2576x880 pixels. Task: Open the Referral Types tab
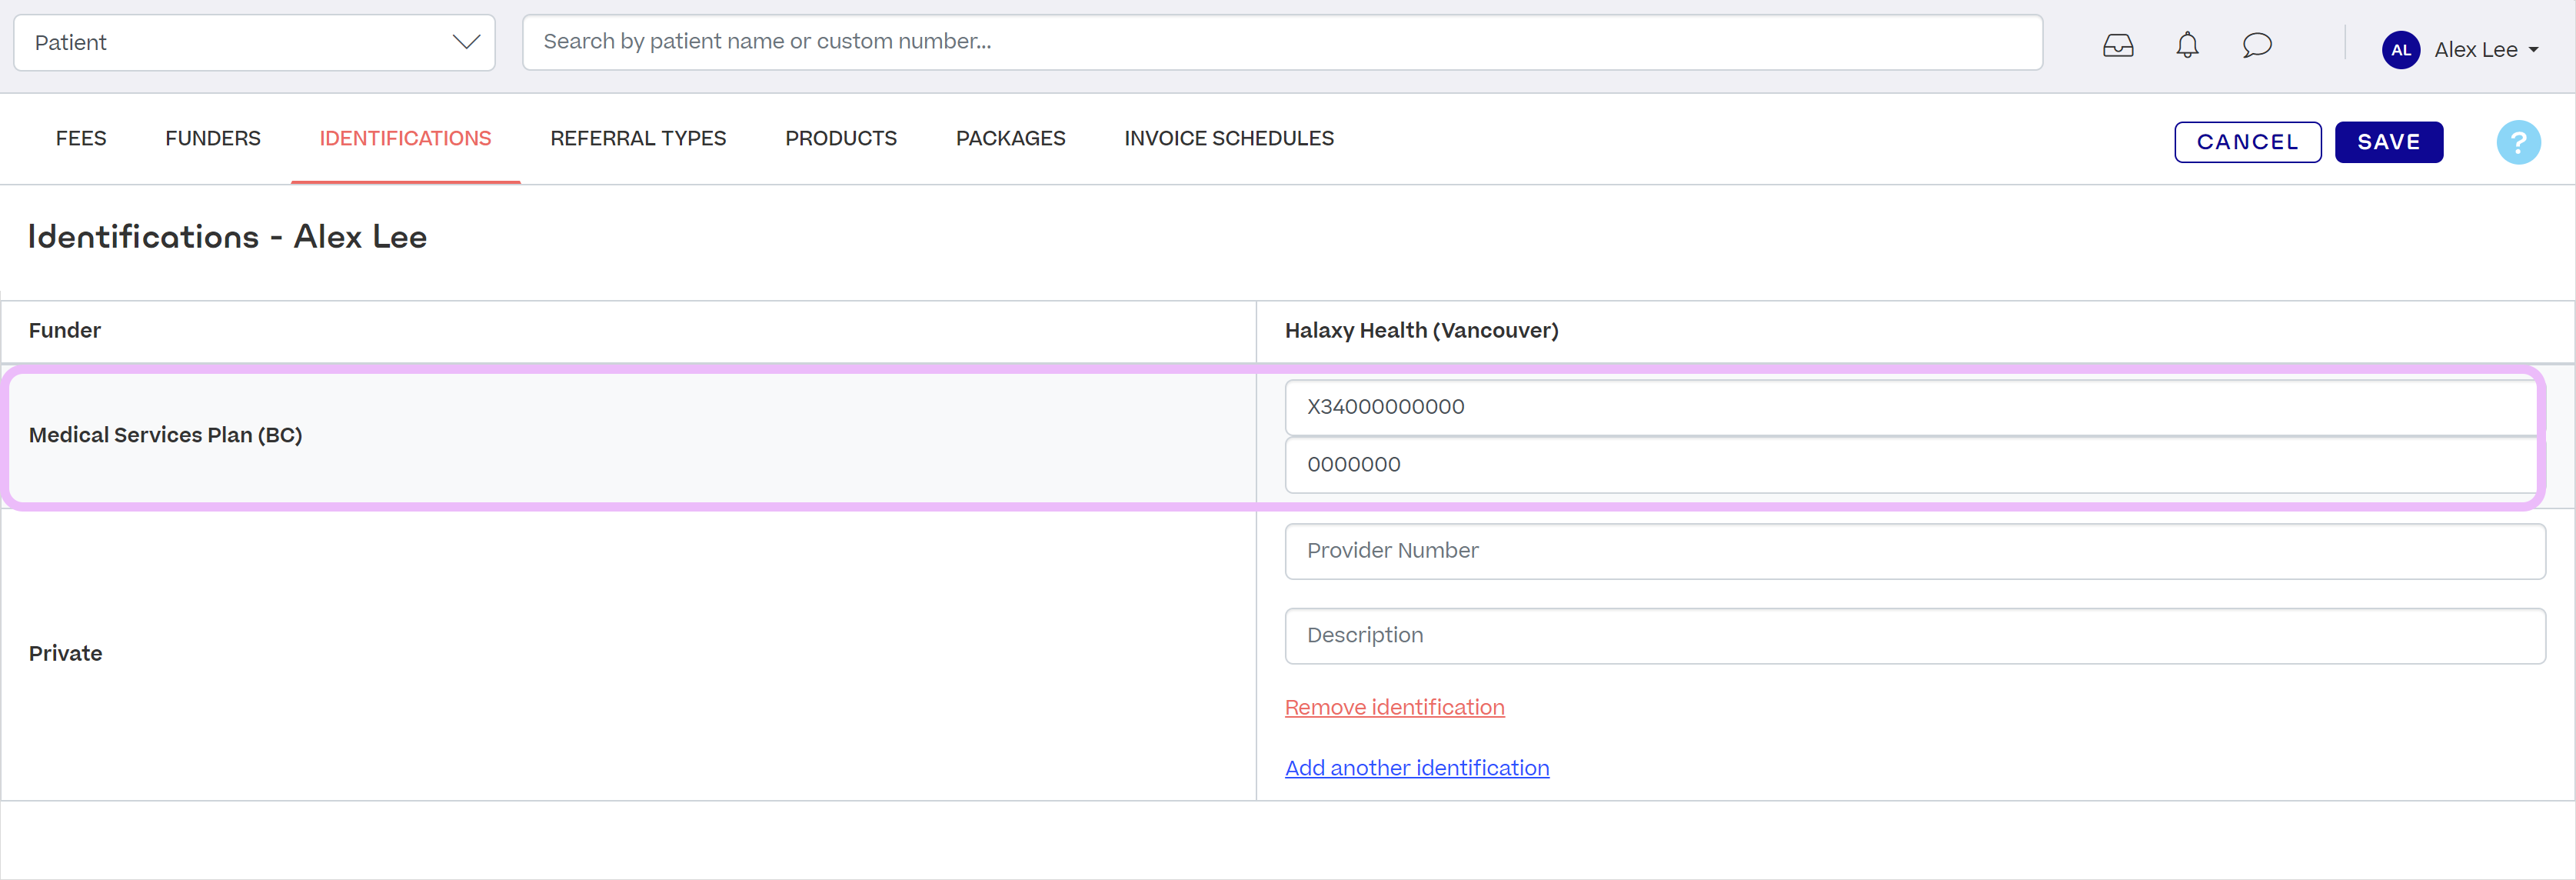coord(638,139)
